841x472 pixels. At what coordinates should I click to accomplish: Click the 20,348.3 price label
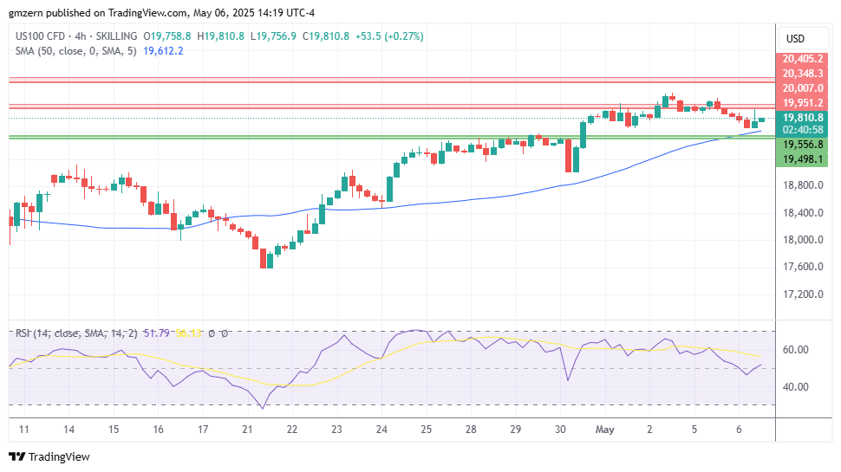[802, 74]
